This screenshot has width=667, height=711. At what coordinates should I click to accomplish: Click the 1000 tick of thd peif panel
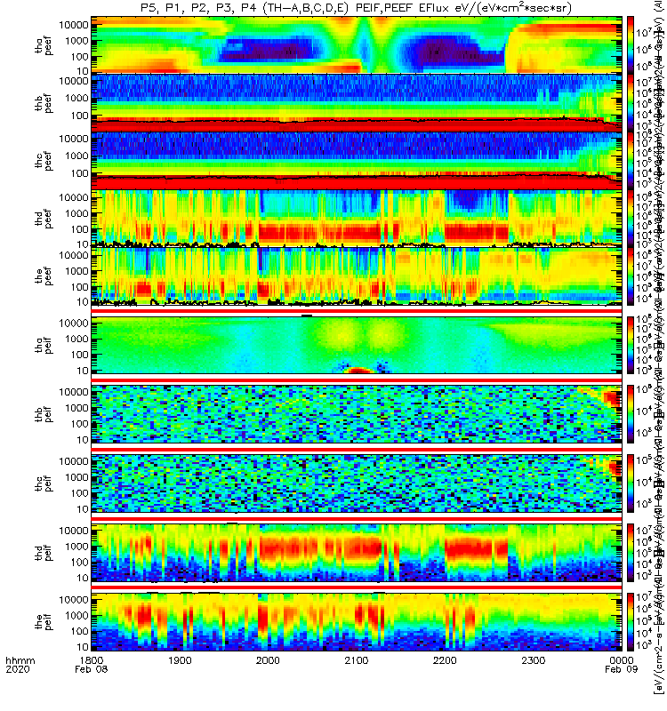(x=76, y=547)
